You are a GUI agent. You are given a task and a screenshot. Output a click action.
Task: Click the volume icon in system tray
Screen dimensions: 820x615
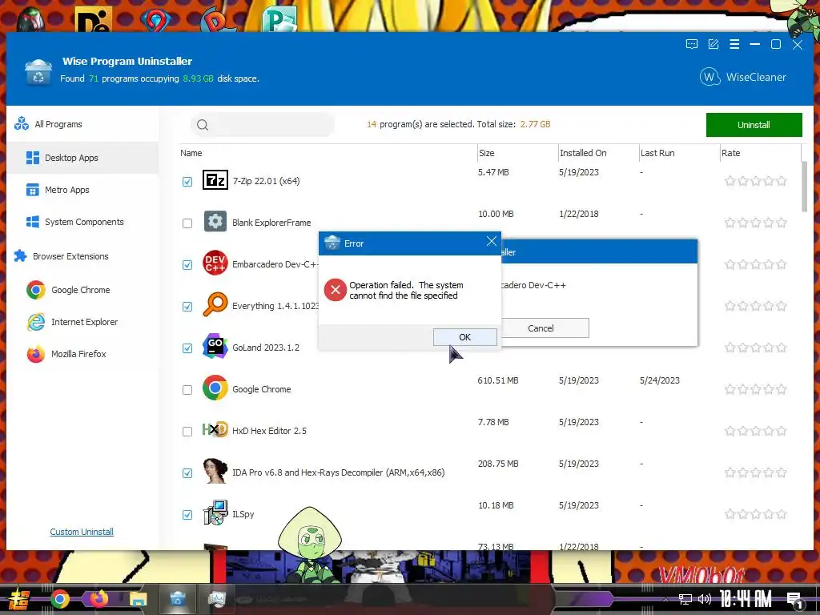[x=704, y=599]
